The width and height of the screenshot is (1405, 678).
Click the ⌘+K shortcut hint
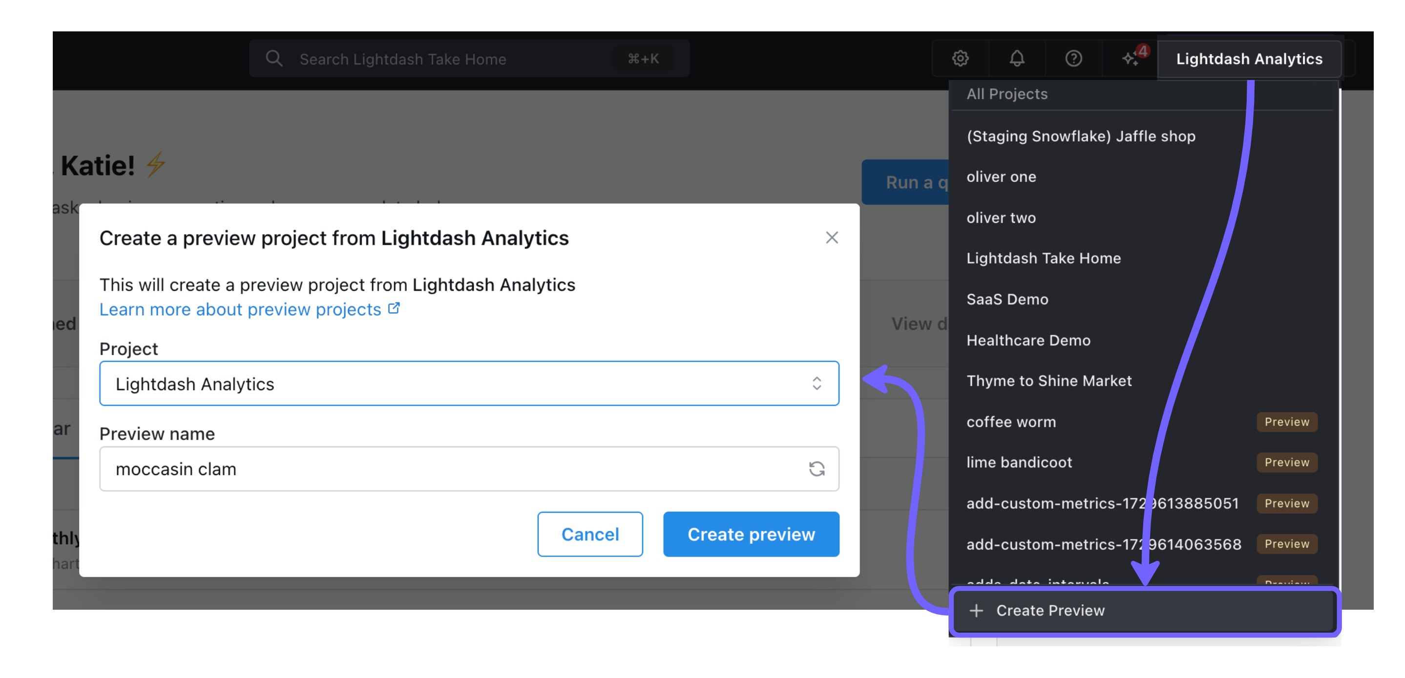(x=644, y=58)
